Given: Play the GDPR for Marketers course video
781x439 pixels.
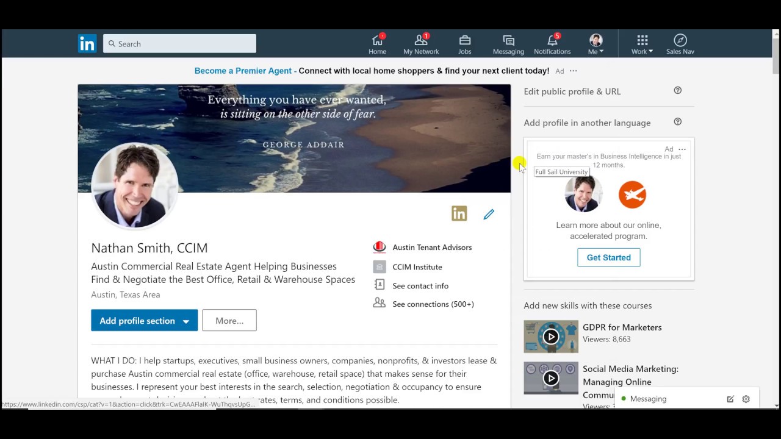Looking at the screenshot, I should pos(551,337).
